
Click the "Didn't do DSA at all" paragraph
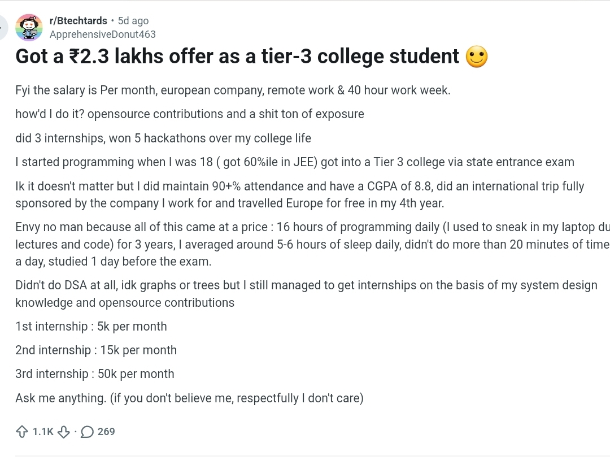pyautogui.click(x=306, y=294)
